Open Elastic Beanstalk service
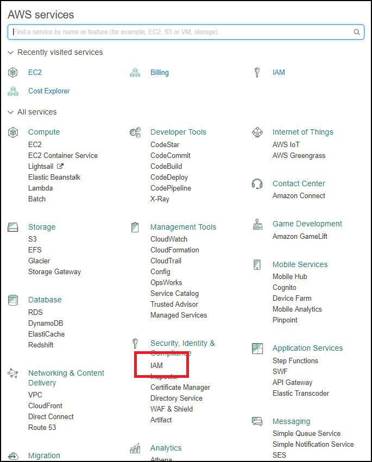Screen dimensions: 372x462 [x=54, y=178]
